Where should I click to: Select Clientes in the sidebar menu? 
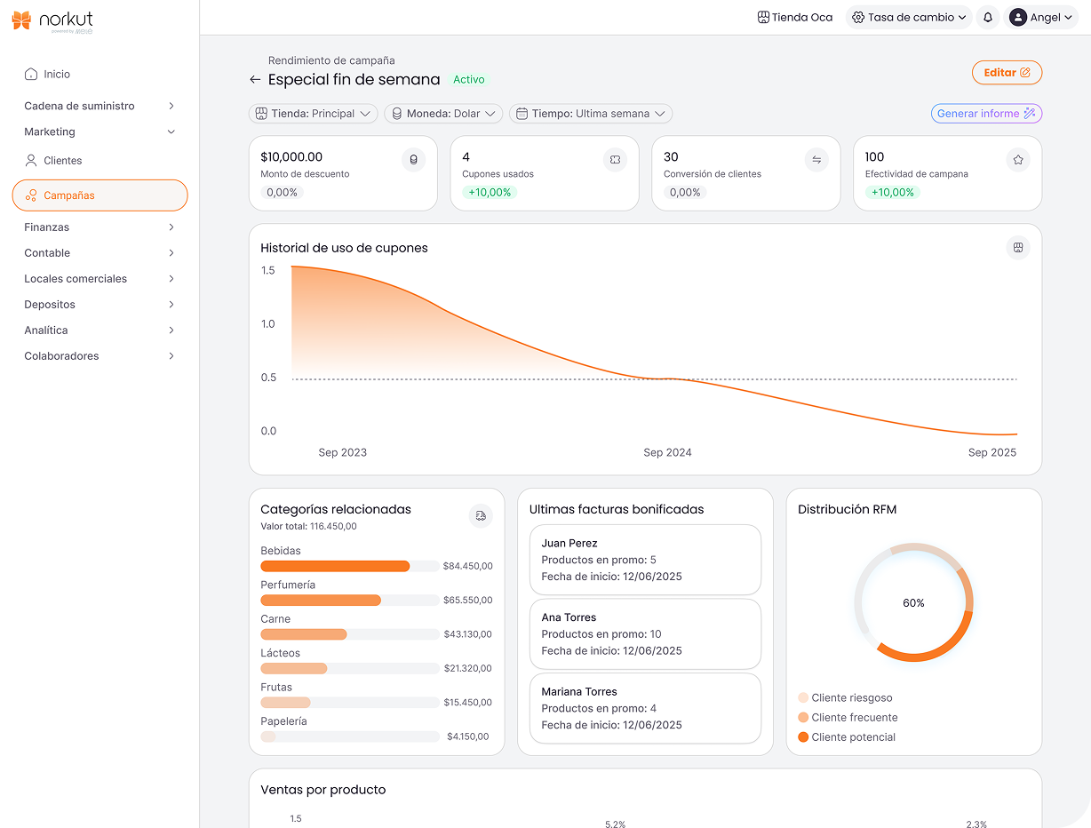tap(62, 161)
